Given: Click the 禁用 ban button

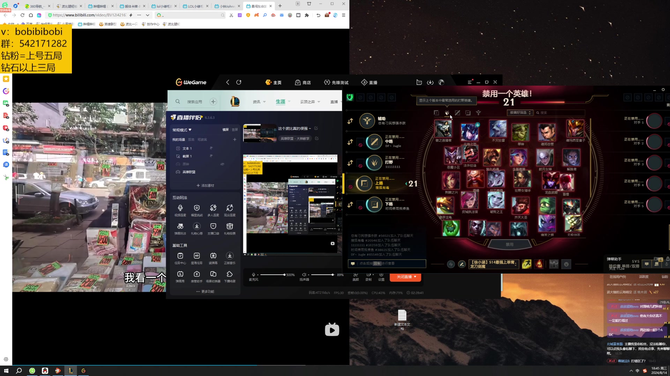Looking at the screenshot, I should 509,244.
